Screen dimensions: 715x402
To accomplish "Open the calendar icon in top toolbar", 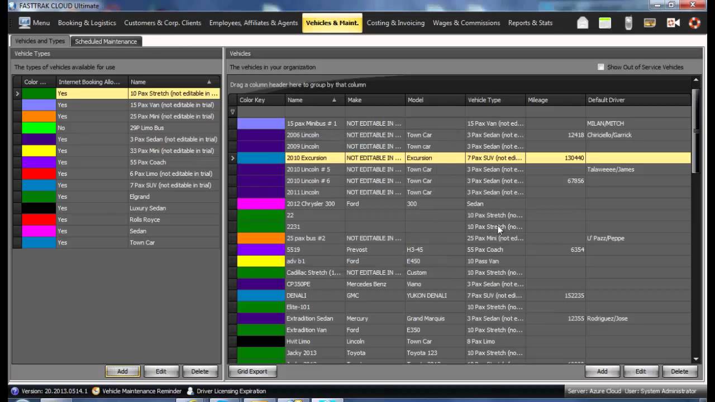I will point(605,23).
